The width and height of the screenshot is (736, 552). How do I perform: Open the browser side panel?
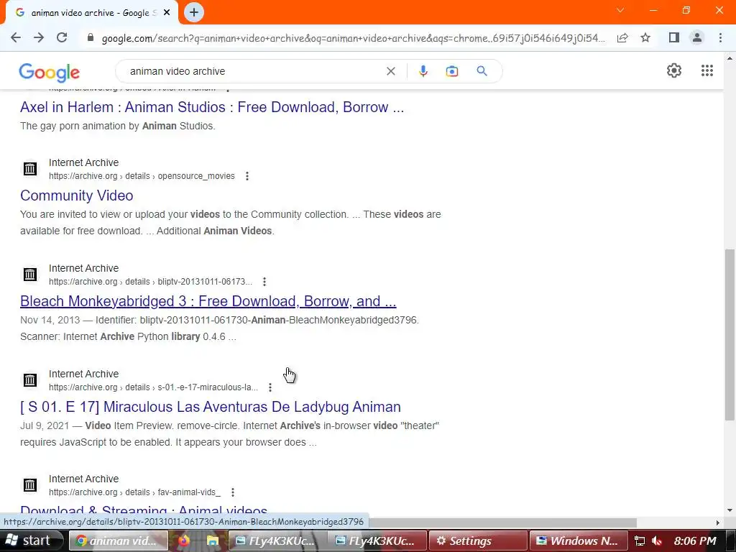pos(674,37)
